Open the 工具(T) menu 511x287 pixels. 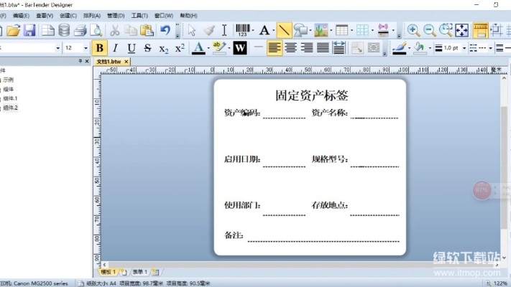[x=139, y=15]
